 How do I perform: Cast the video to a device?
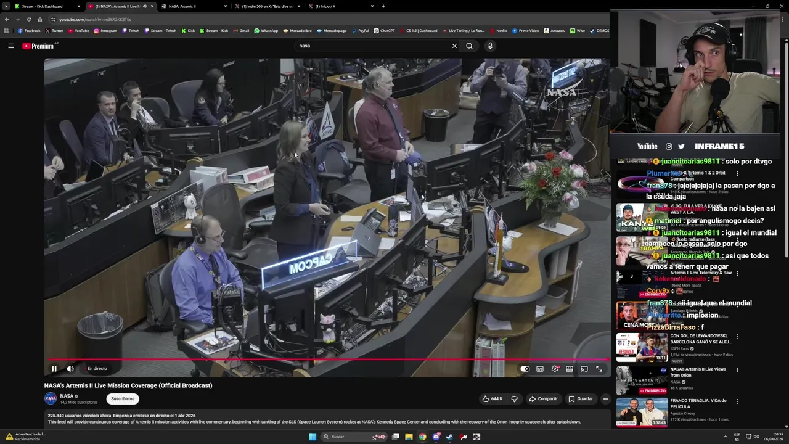584,369
